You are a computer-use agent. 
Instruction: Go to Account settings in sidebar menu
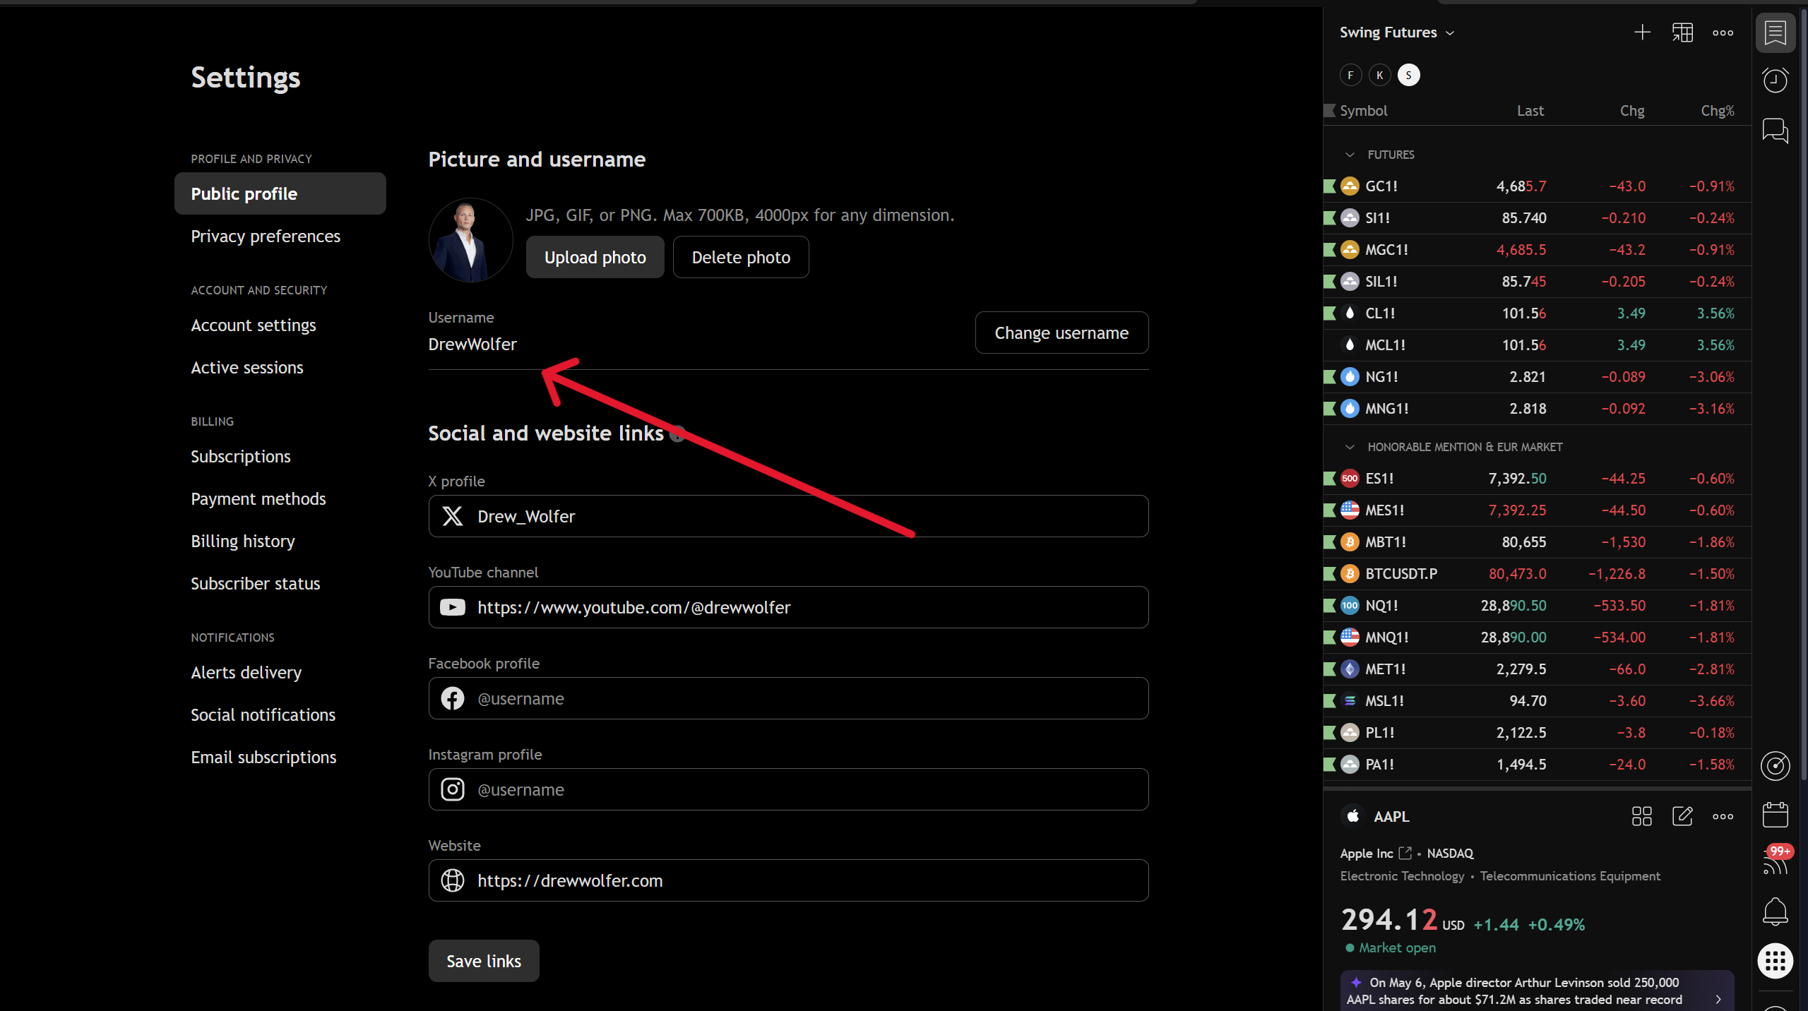[254, 325]
